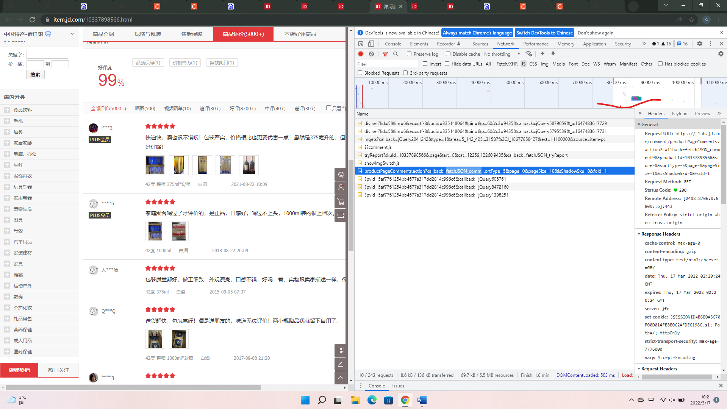Clear the network log

371,54
